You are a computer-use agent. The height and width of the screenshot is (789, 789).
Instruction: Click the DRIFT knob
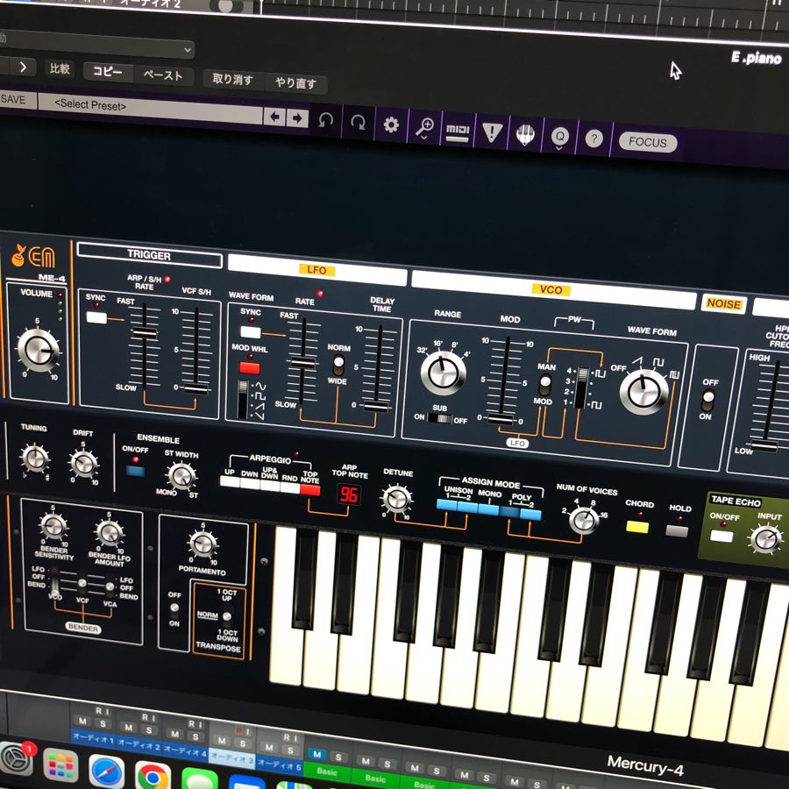click(83, 464)
